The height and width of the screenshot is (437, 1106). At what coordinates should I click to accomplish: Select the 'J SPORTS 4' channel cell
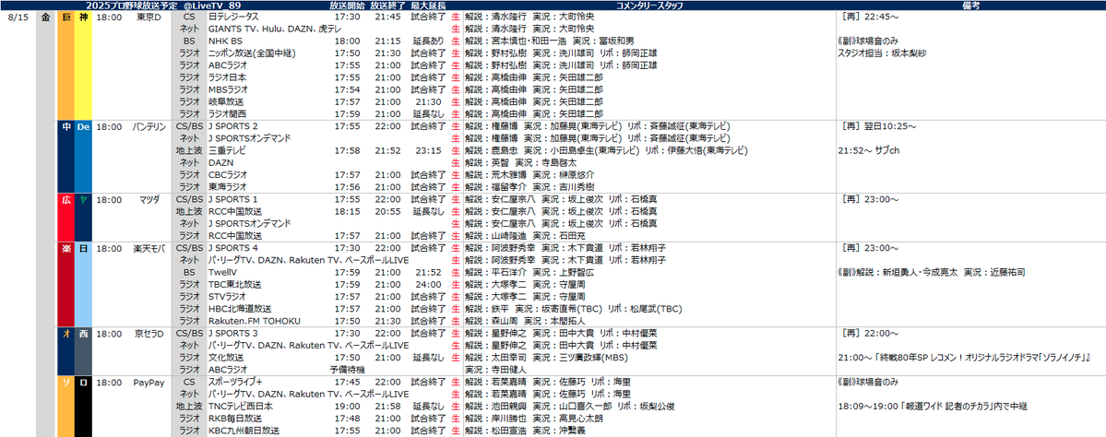click(x=232, y=248)
